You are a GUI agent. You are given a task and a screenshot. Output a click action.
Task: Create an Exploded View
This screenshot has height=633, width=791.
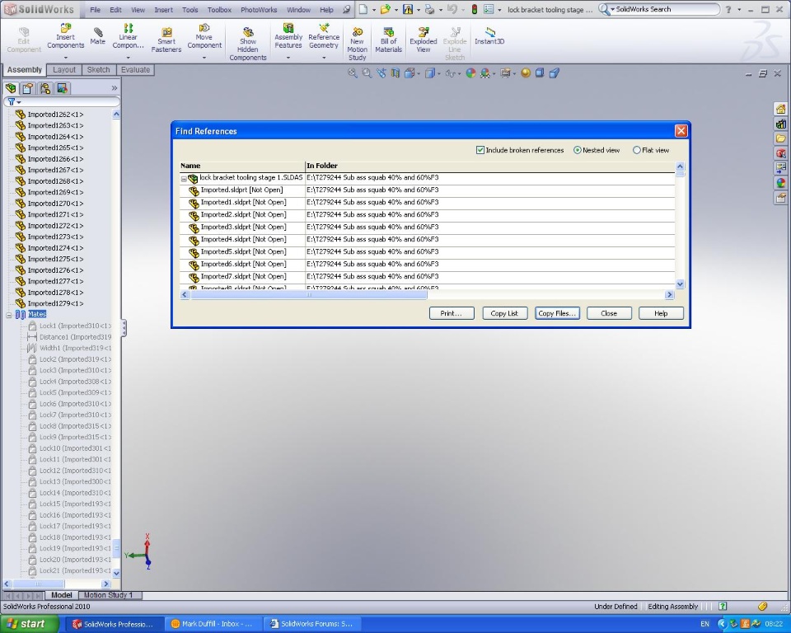point(424,40)
